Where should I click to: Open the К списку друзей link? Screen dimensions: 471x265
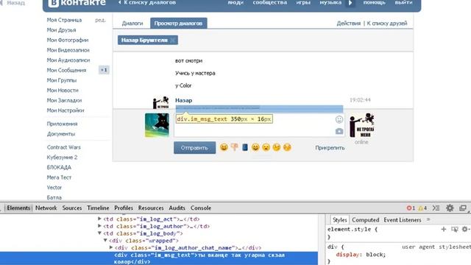387,24
